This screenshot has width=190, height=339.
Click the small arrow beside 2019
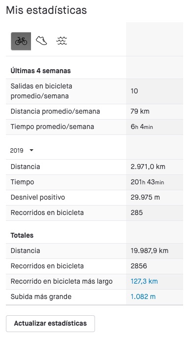pos(32,150)
